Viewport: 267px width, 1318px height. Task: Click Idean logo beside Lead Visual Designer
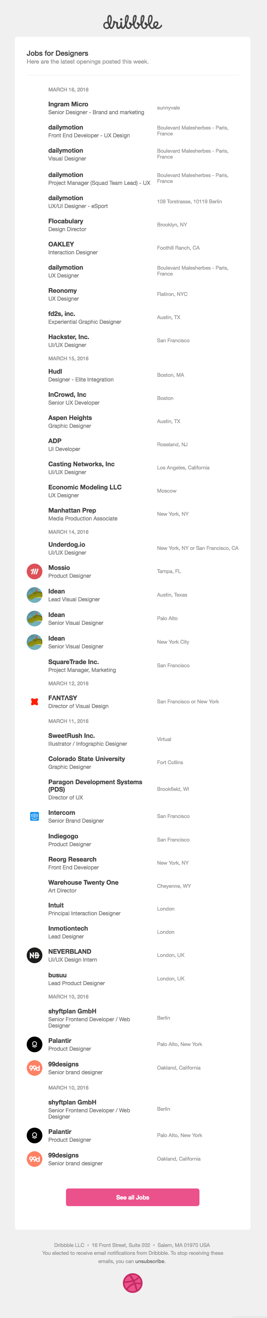34,595
